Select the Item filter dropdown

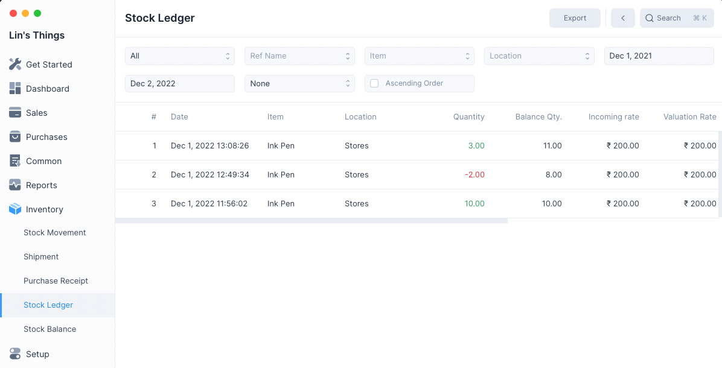coord(419,56)
